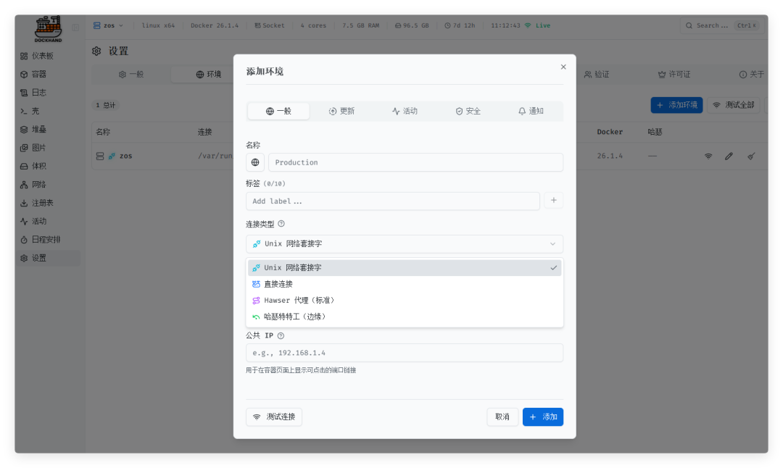The width and height of the screenshot is (783, 468).
Task: Click the 96.5 GB disk indicator in the top bar
Action: pyautogui.click(x=412, y=25)
